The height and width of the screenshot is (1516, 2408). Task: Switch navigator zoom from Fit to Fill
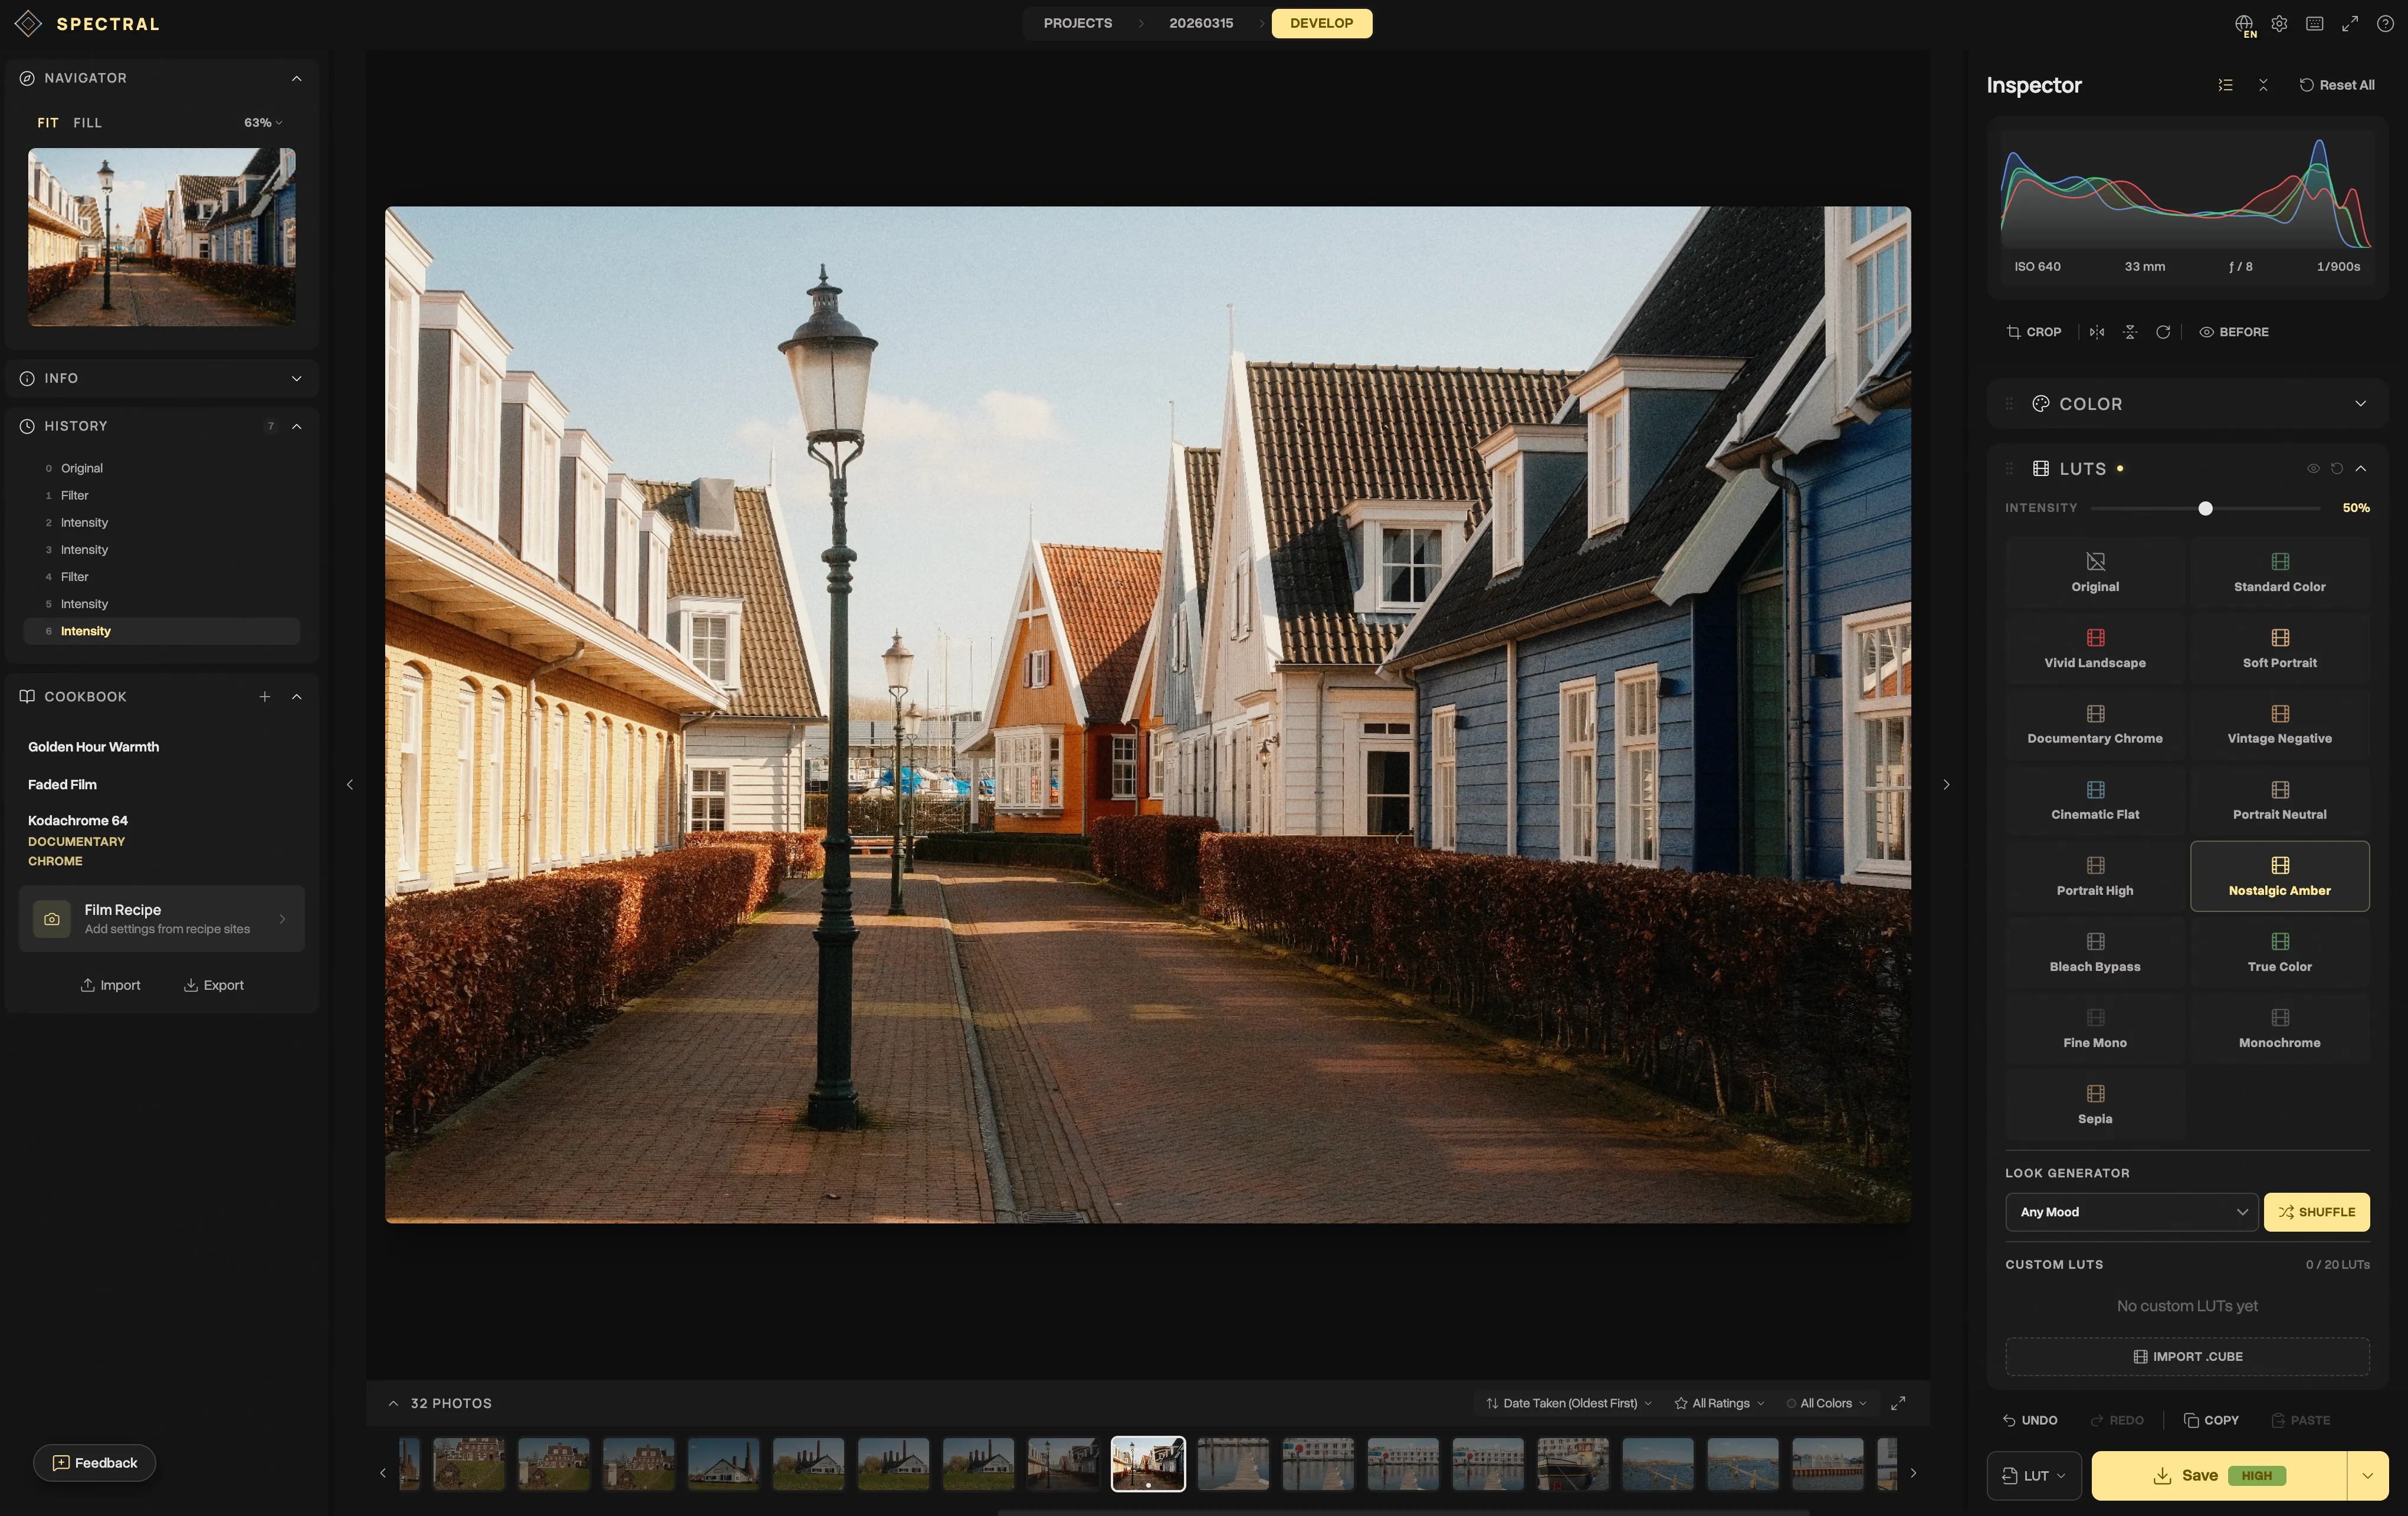(x=87, y=122)
